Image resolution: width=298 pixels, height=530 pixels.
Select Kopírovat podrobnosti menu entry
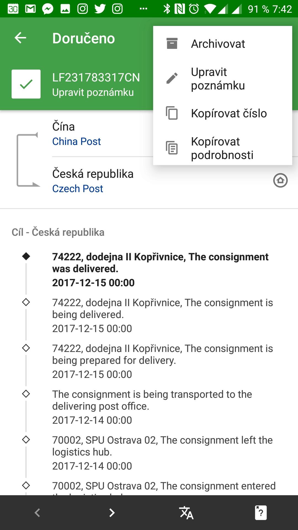[x=223, y=148]
